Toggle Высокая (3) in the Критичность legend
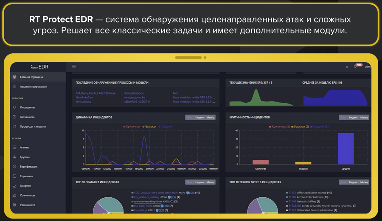 [300, 126]
